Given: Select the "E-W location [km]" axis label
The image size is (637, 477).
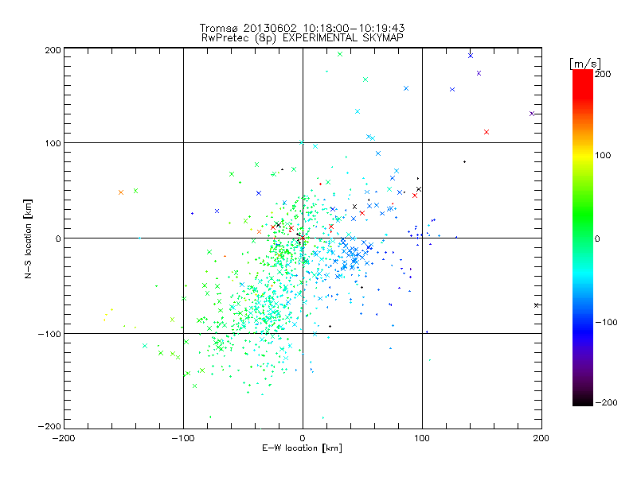Looking at the screenshot, I should [302, 448].
